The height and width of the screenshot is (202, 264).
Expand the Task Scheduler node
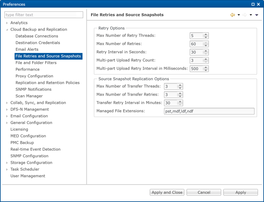pos(7,170)
